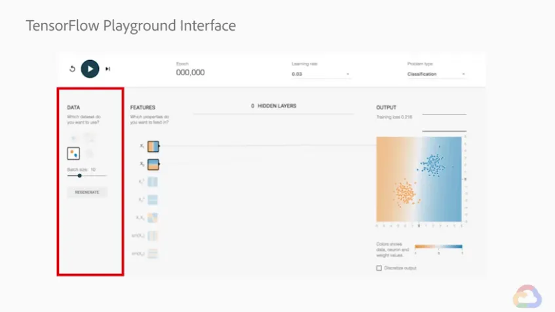This screenshot has width=555, height=312.
Task: Enable the sin(X1) feature
Action: 153,235
